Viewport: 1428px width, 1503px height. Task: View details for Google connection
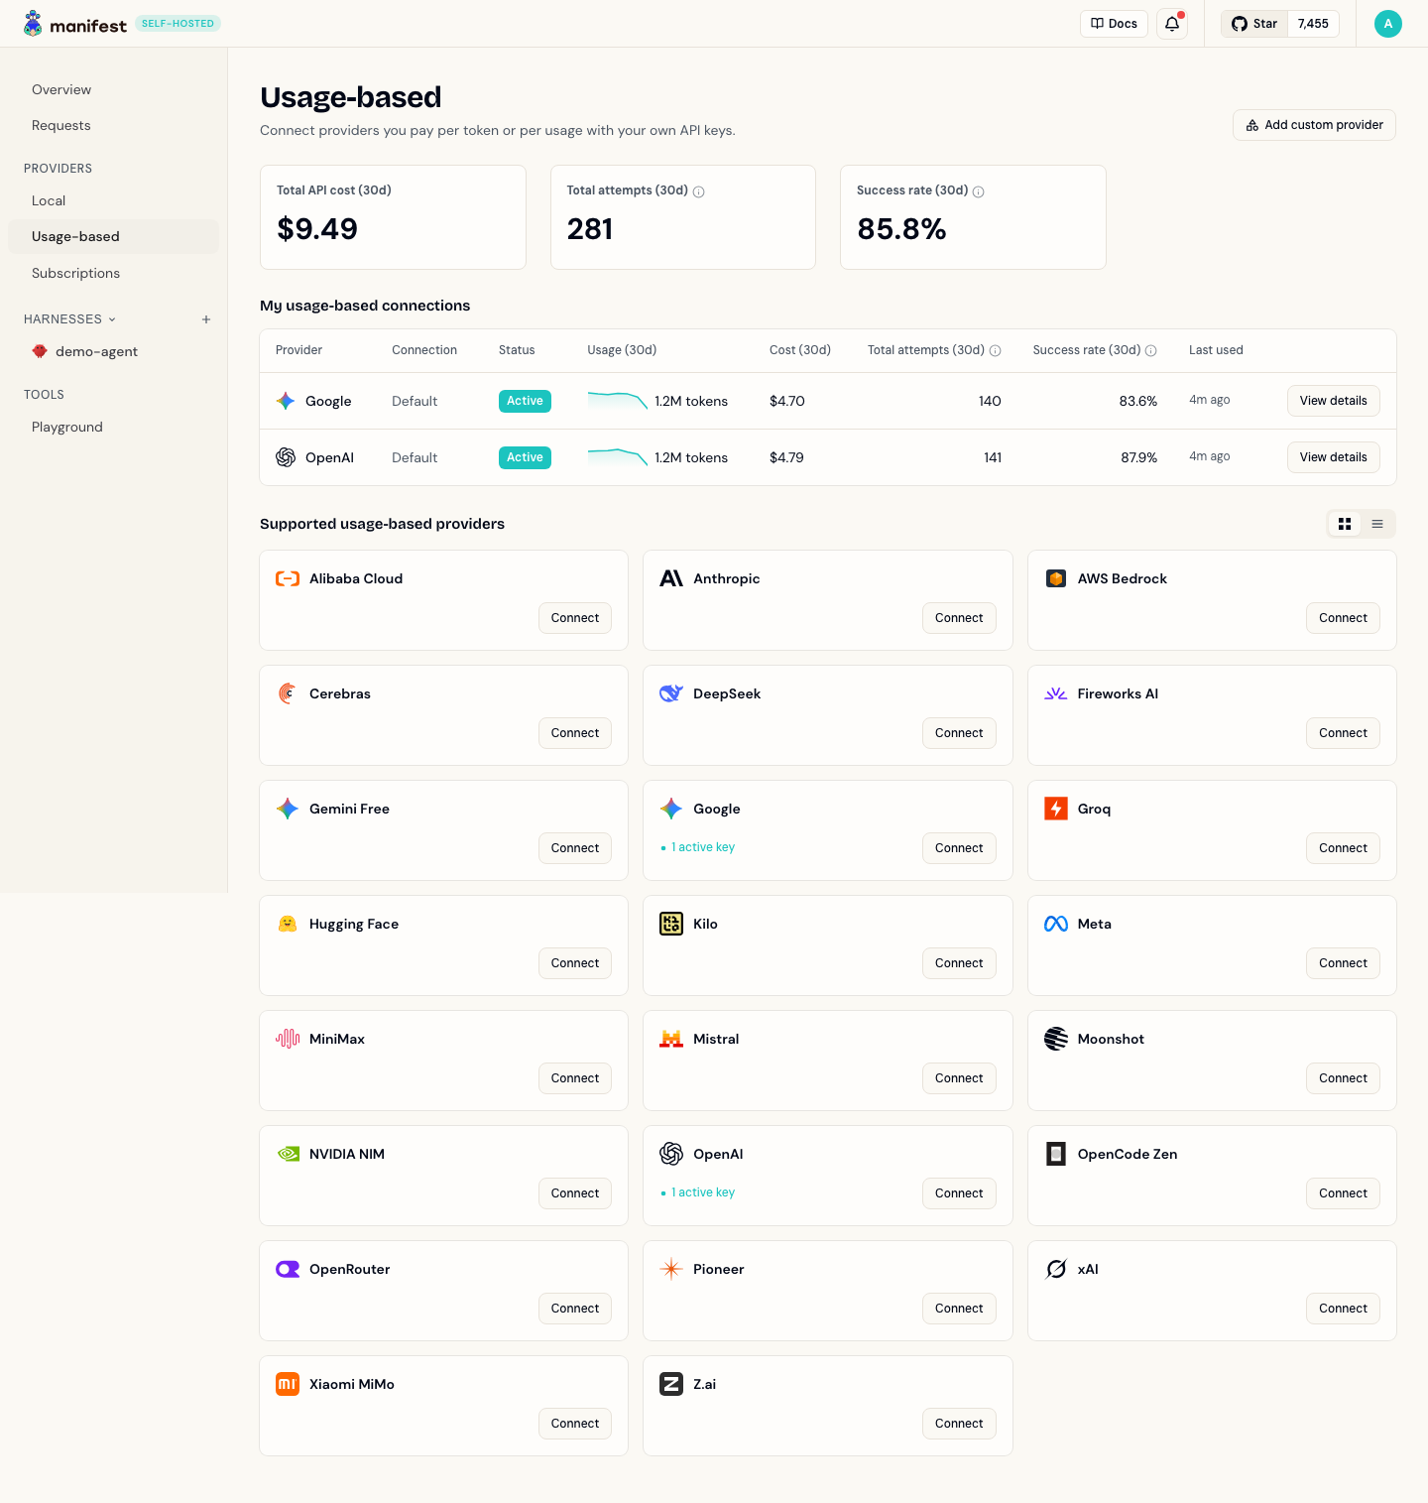pos(1333,401)
